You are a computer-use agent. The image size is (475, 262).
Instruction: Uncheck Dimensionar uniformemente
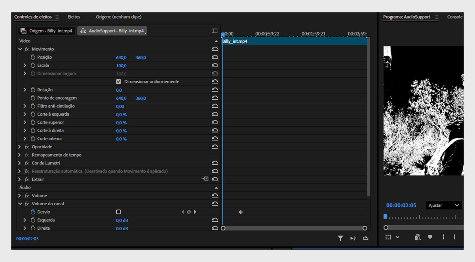click(x=119, y=82)
